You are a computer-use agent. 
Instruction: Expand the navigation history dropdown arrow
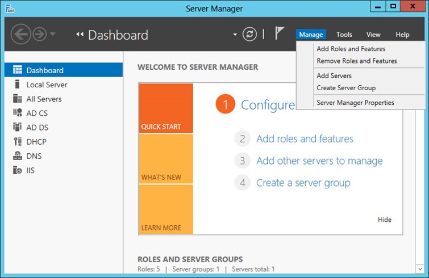point(53,35)
